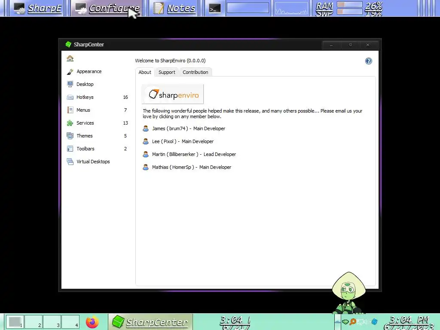This screenshot has height=330, width=440.
Task: Click the user icon beside Lee (Pixol)
Action: click(146, 141)
